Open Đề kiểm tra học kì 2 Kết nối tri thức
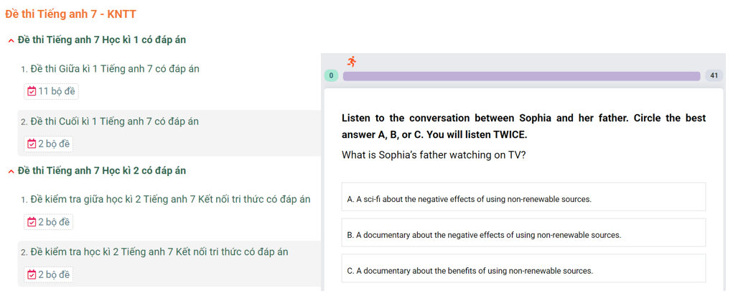The width and height of the screenshot is (733, 296). (x=159, y=252)
